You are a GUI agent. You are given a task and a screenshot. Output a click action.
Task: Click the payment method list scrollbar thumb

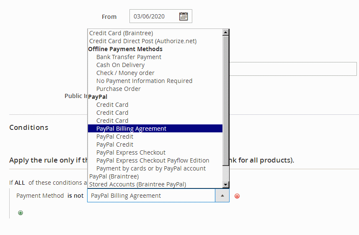click(226, 101)
